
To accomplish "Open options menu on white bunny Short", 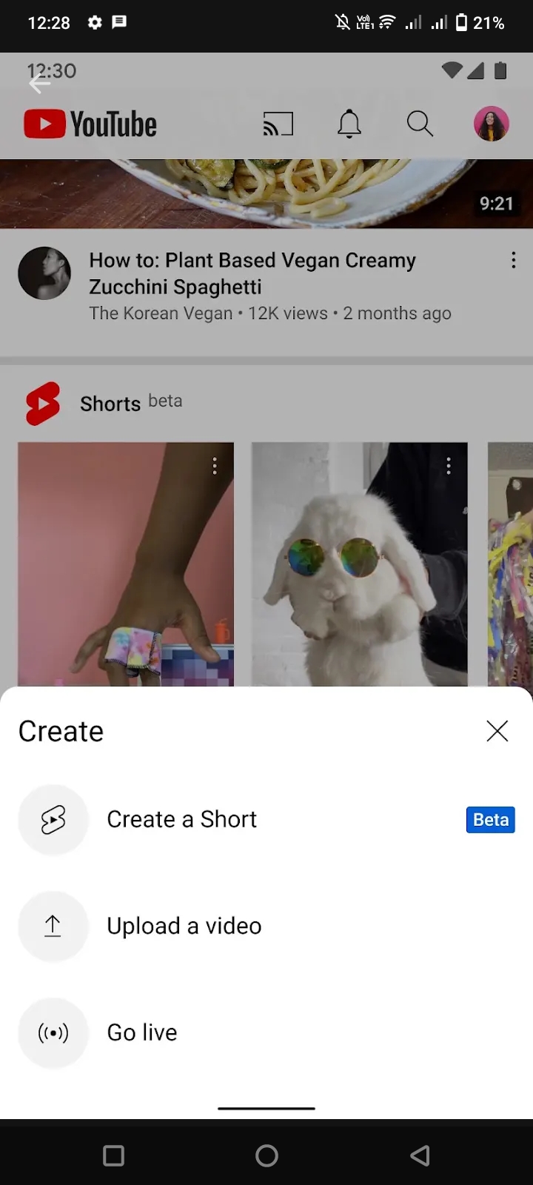I will tap(449, 466).
